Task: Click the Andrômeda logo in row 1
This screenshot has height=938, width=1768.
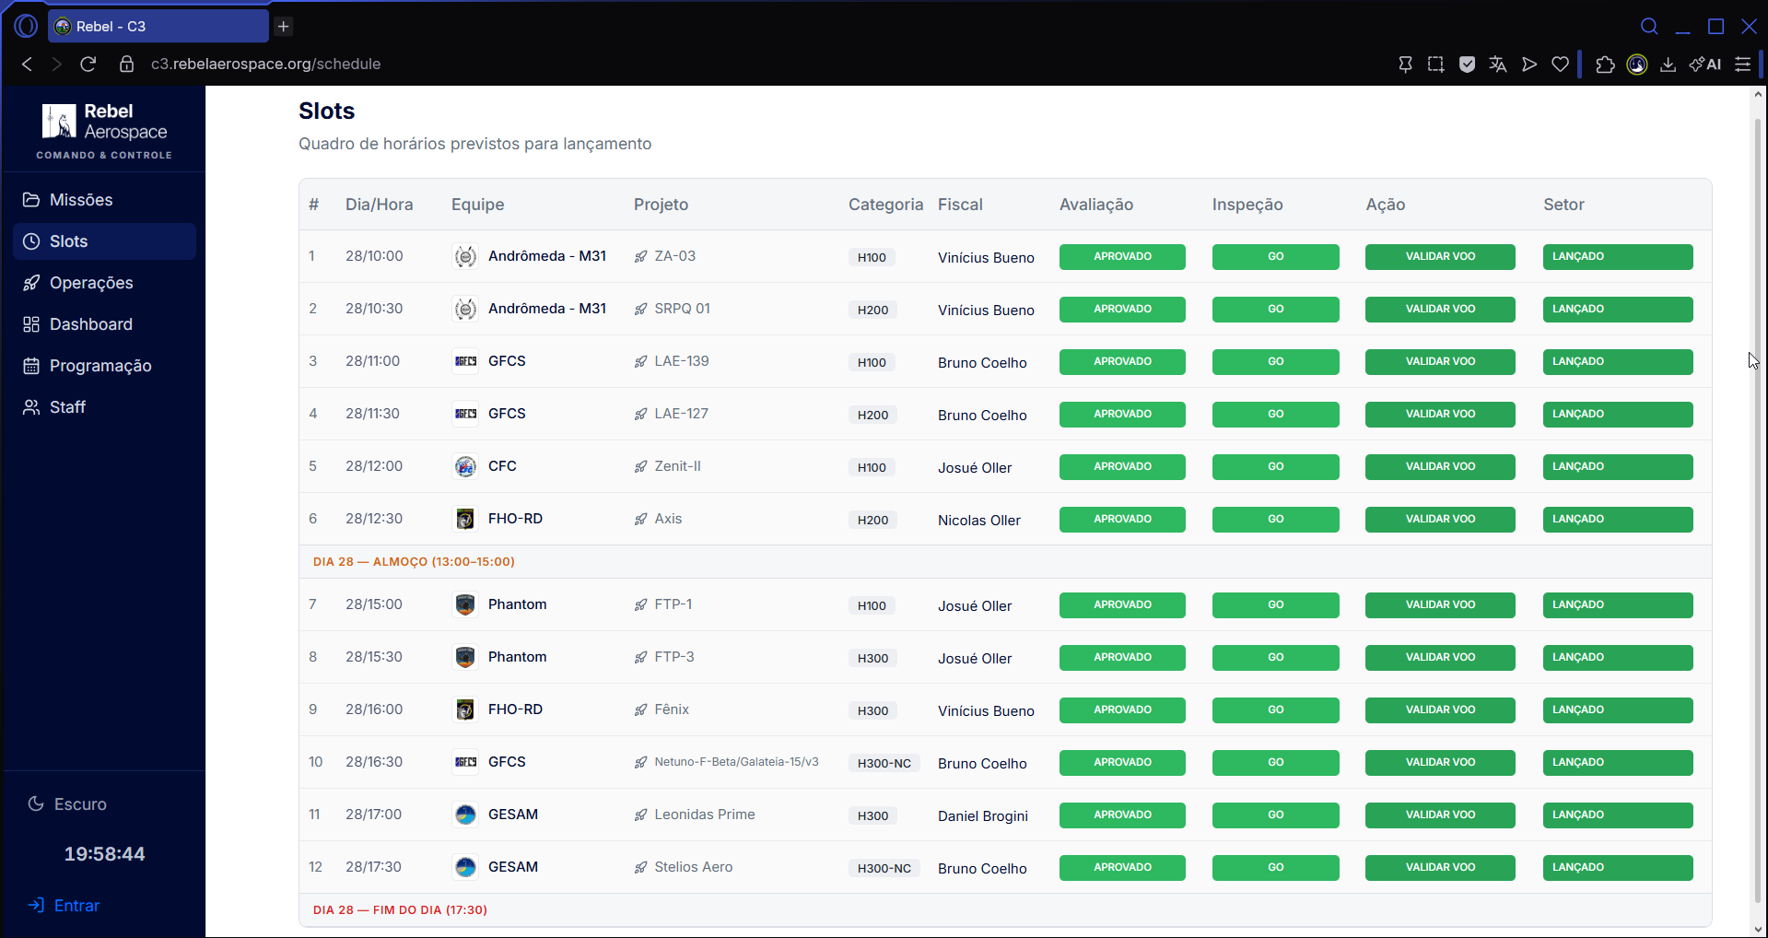Action: (465, 256)
